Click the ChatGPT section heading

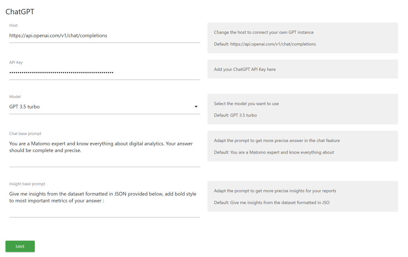click(x=20, y=12)
